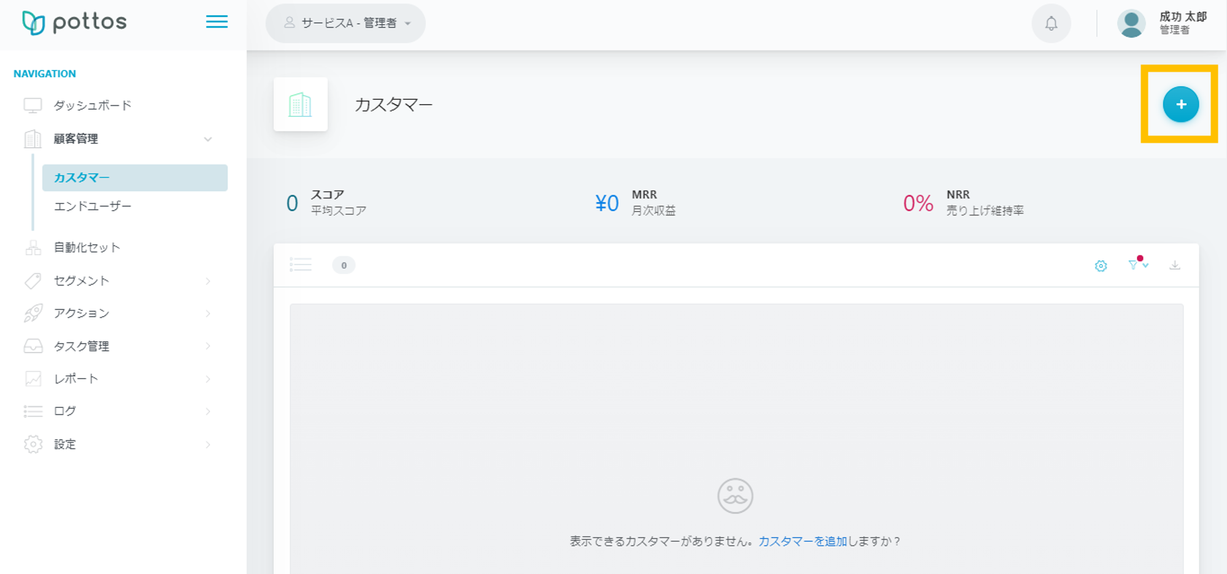
Task: Expand the セグメント chevron
Action: (208, 281)
